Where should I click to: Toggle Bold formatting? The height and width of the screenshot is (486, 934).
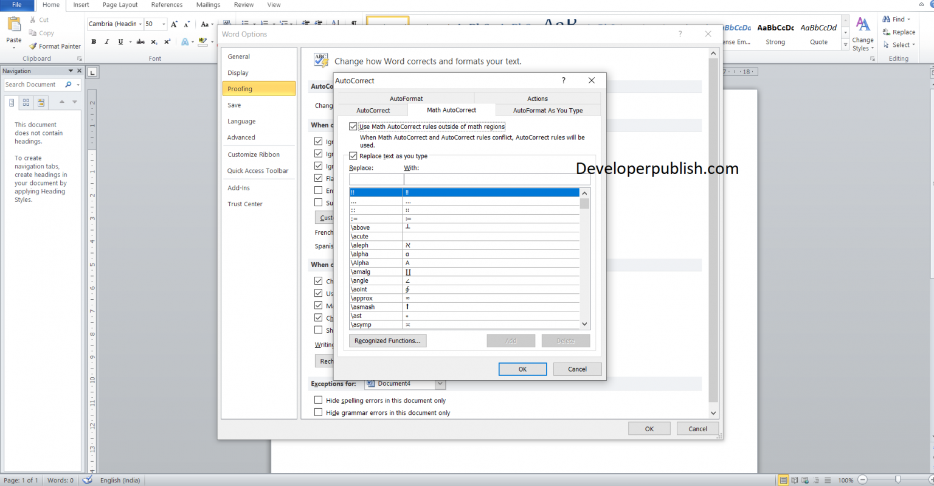[94, 41]
